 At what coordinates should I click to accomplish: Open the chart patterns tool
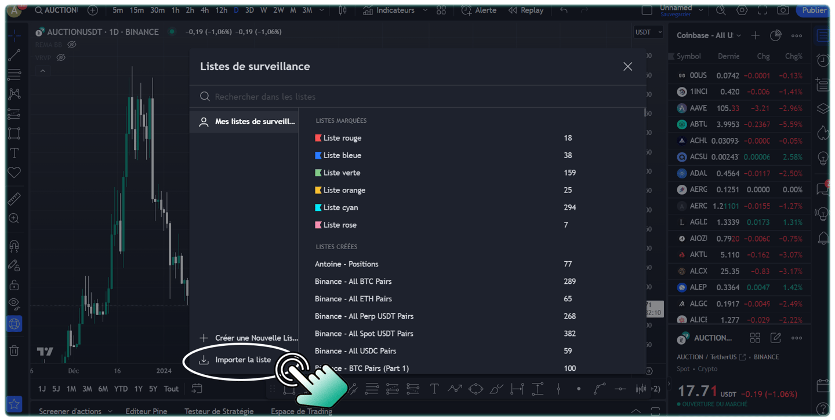point(14,94)
